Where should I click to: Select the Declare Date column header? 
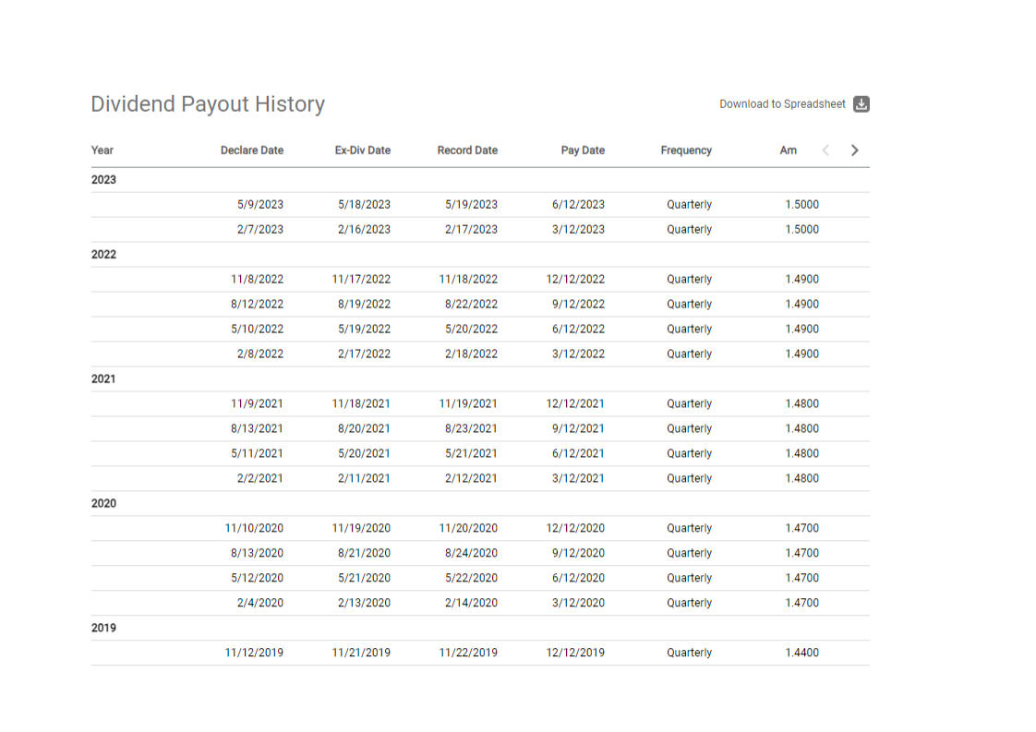[x=252, y=150]
